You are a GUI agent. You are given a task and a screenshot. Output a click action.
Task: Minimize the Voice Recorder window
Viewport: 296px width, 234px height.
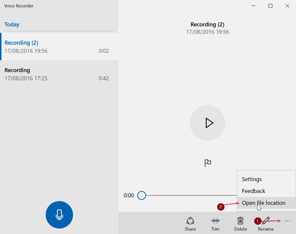point(253,6)
